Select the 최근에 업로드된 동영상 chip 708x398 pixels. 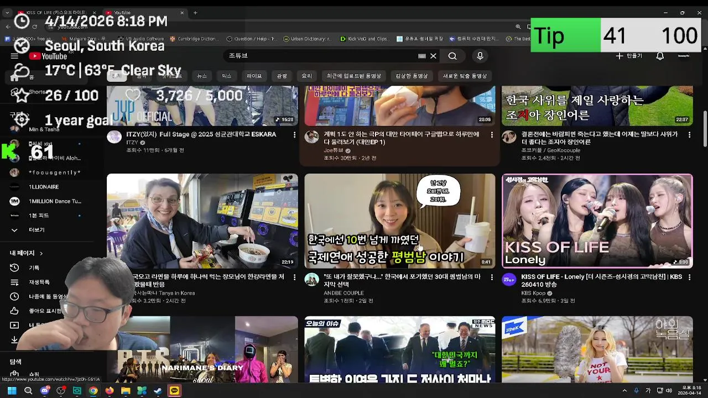pos(353,76)
